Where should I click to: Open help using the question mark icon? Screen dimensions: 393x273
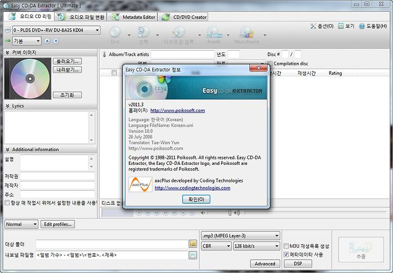click(x=362, y=26)
